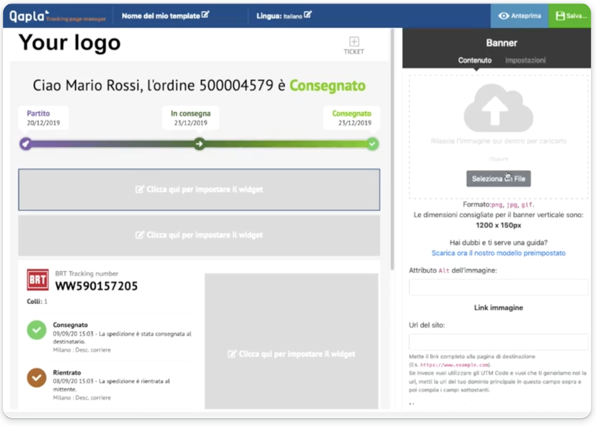Select the first banner widget placeholder
The width and height of the screenshot is (596, 426).
[199, 190]
